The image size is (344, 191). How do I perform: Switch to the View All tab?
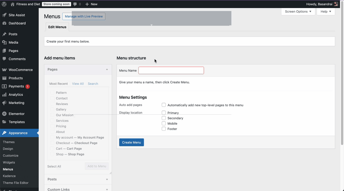pyautogui.click(x=78, y=83)
